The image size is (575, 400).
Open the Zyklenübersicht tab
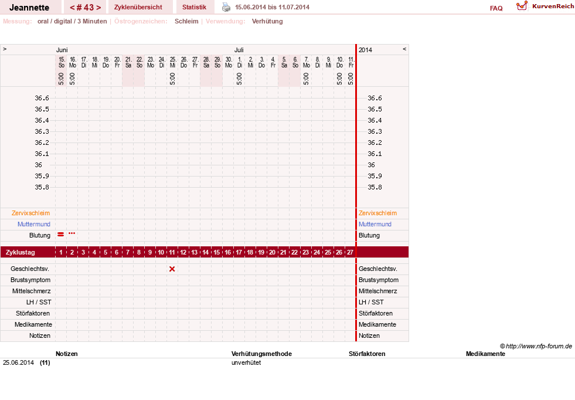click(138, 7)
